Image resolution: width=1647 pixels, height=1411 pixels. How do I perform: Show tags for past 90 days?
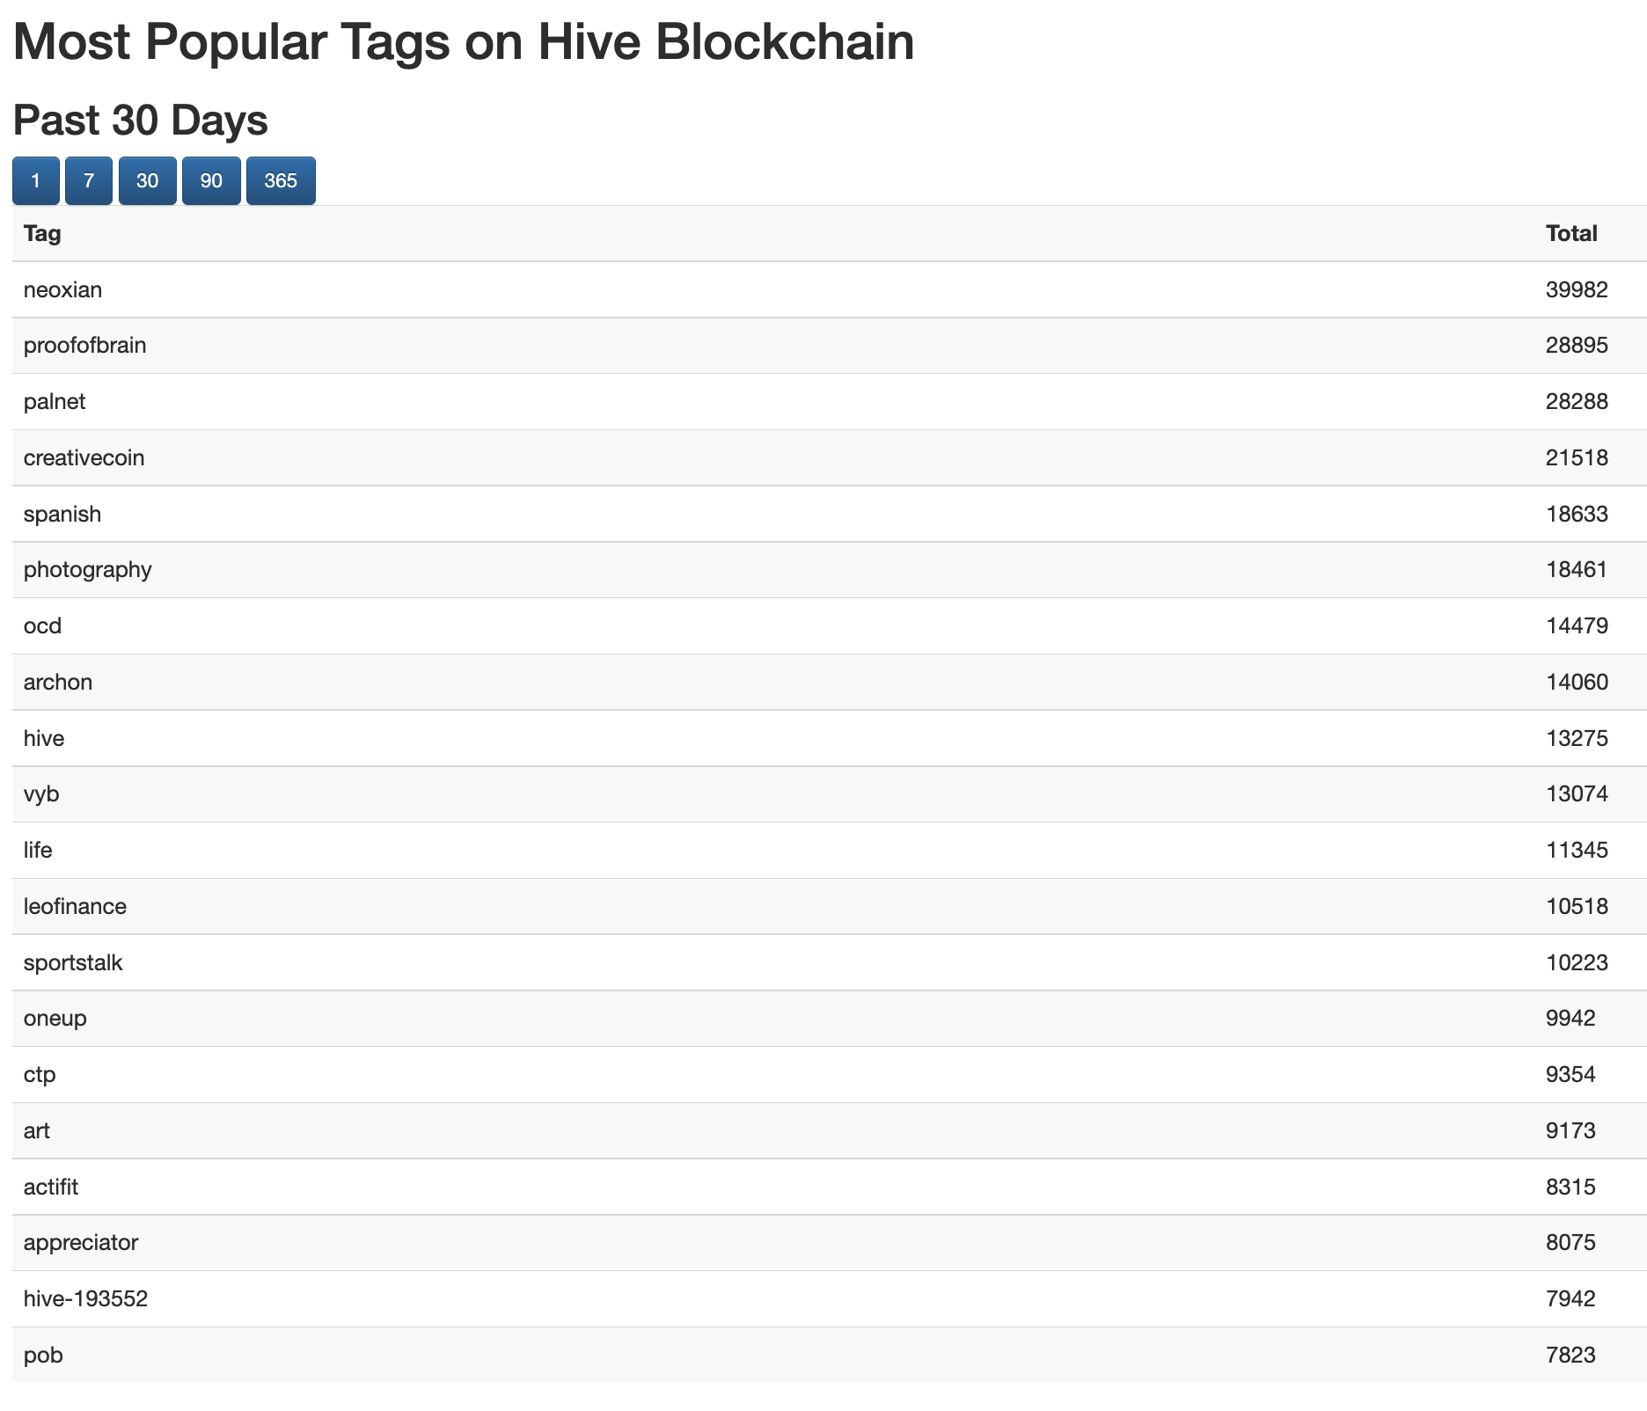click(x=211, y=181)
